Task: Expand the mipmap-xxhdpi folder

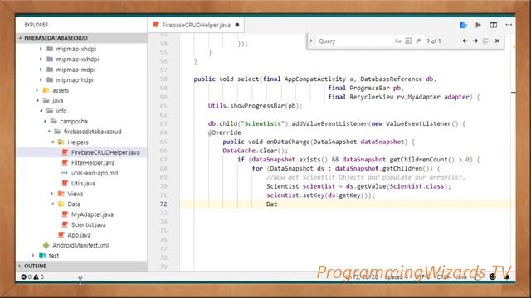Action: (41, 59)
